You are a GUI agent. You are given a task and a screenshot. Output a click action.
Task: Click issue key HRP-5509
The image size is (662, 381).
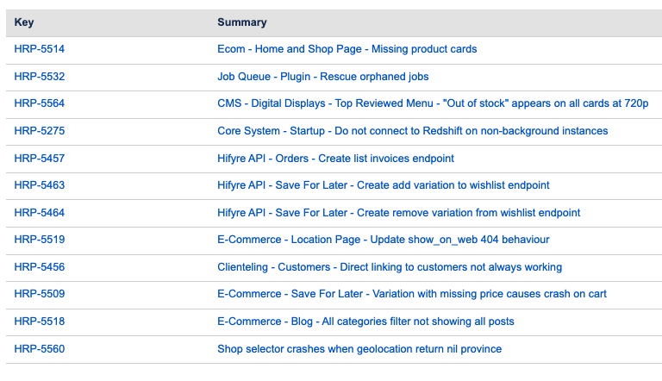[x=39, y=294]
